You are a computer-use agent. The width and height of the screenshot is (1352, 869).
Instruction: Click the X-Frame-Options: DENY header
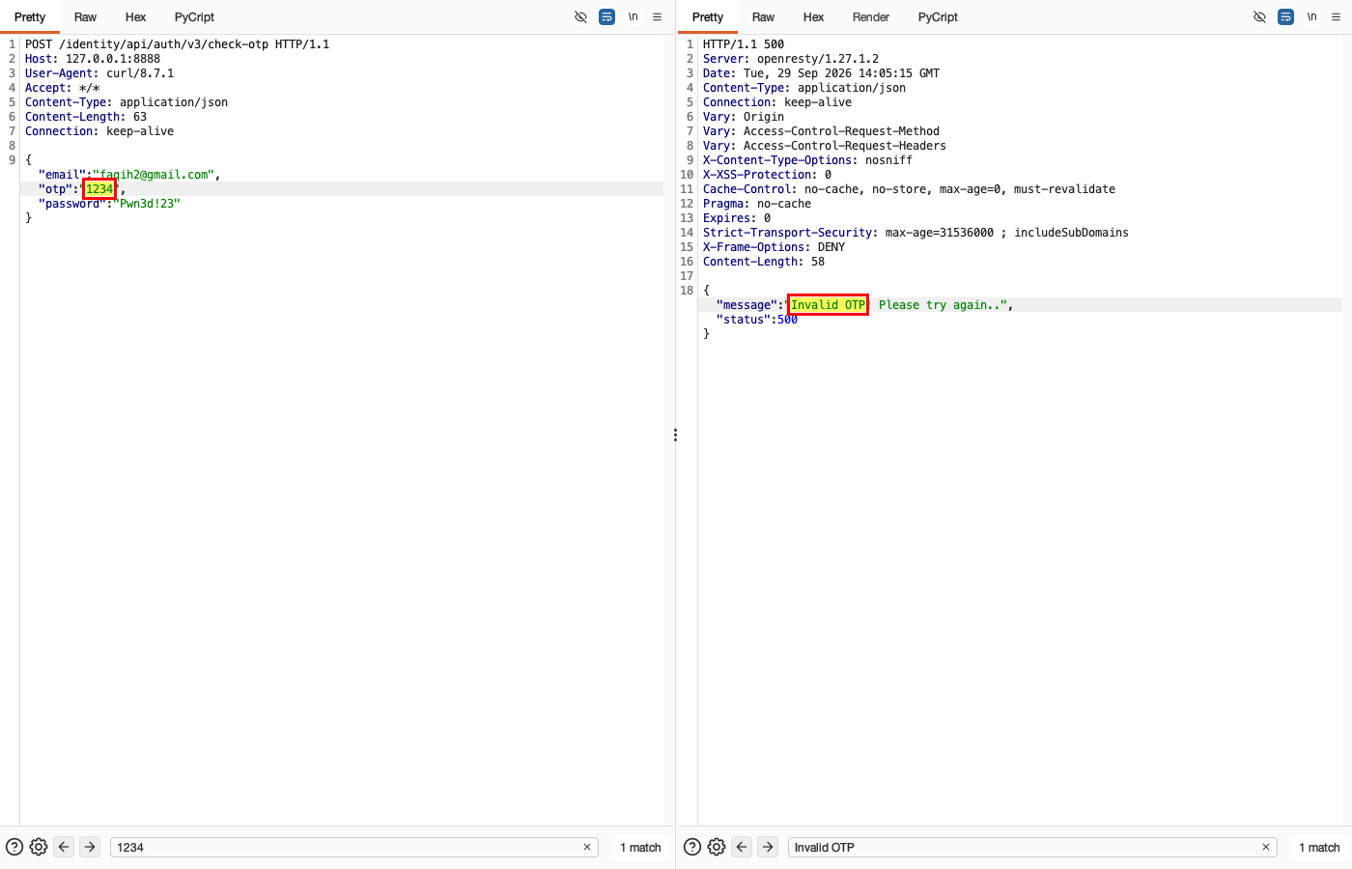(x=774, y=247)
